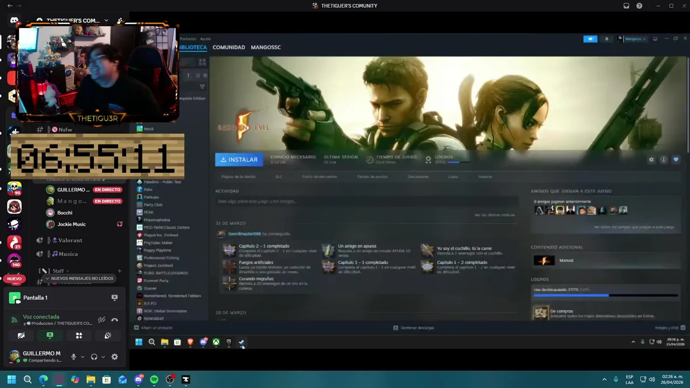
Task: Disconnect from voice with hangup icon
Action: [114, 320]
